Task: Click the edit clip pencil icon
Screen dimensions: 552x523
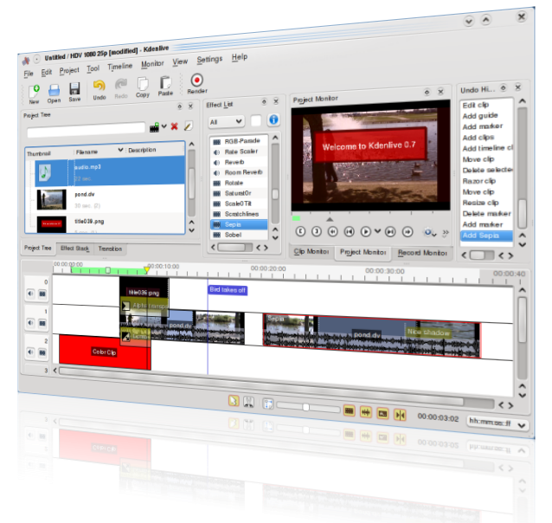Action: (189, 126)
